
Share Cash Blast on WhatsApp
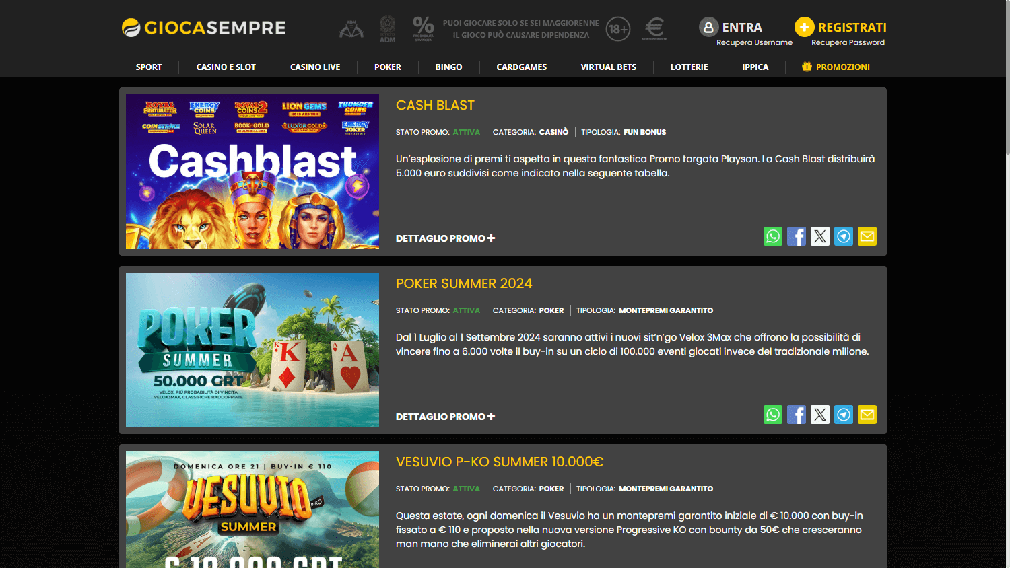(773, 236)
